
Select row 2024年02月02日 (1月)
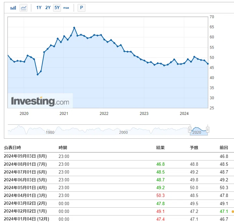click(119, 211)
